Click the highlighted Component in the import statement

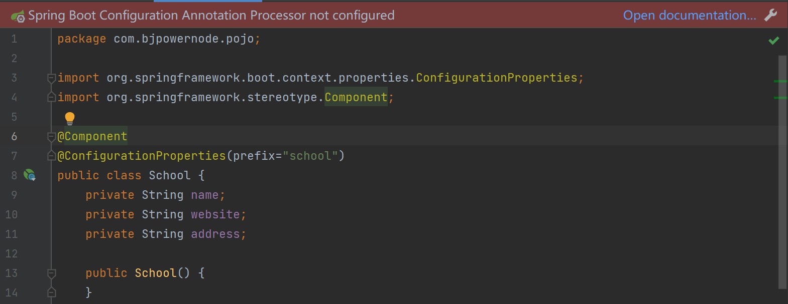[x=356, y=97]
